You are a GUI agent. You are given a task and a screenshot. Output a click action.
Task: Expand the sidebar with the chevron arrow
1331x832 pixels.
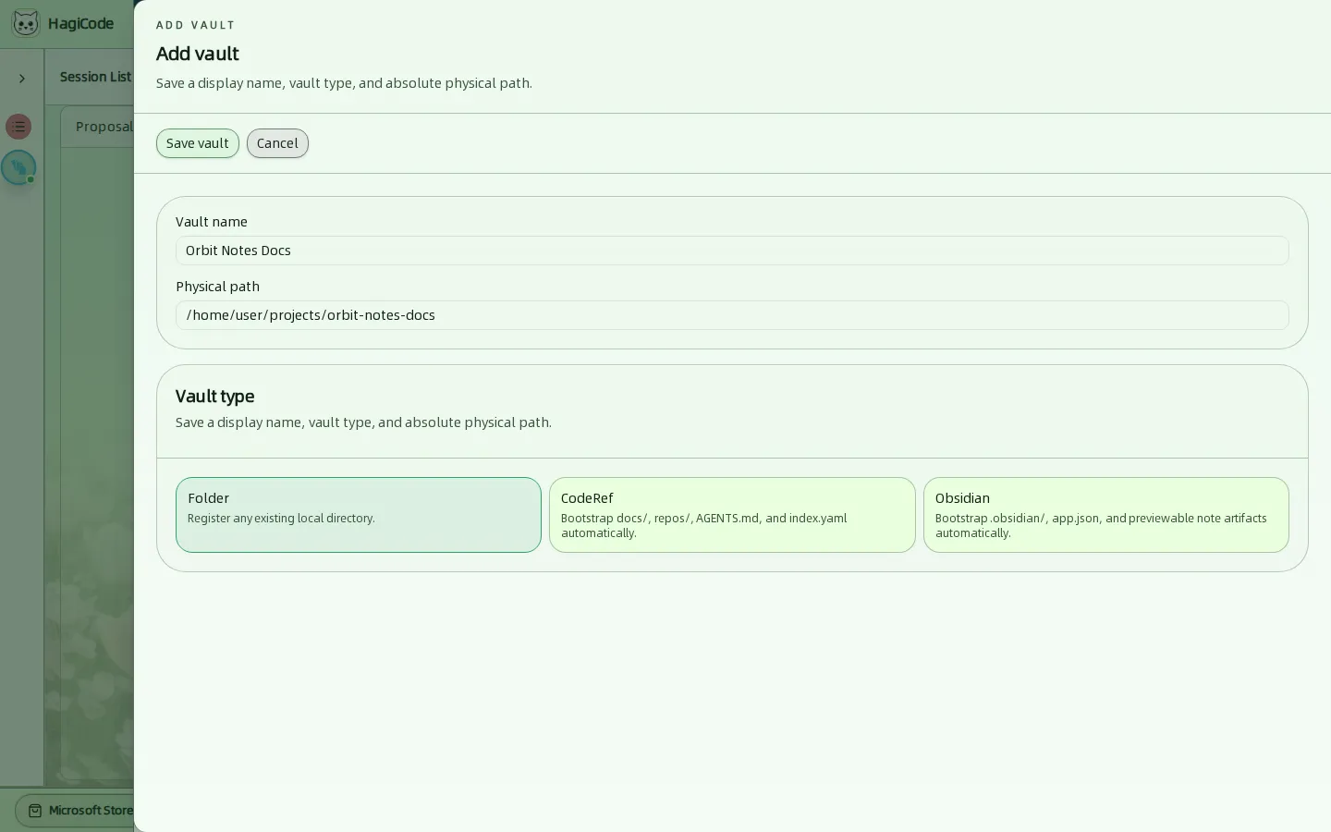pyautogui.click(x=22, y=79)
